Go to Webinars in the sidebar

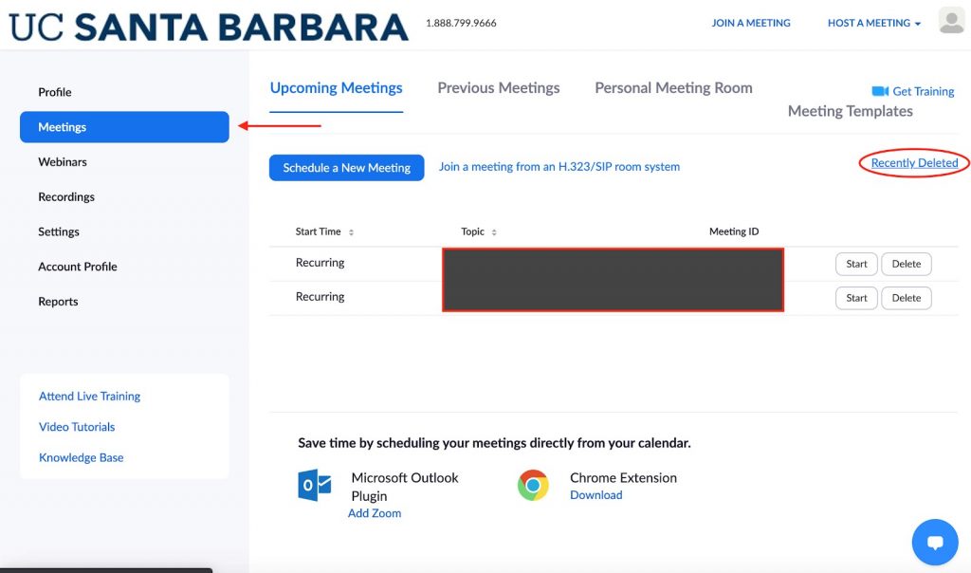coord(63,161)
